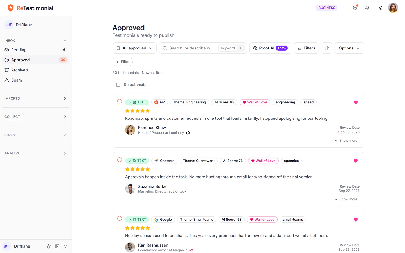The image size is (405, 253).
Task: Collapse the INBOX section
Action: 36,41
